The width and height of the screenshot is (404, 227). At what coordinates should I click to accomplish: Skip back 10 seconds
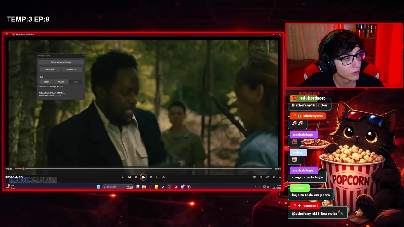tap(136, 177)
